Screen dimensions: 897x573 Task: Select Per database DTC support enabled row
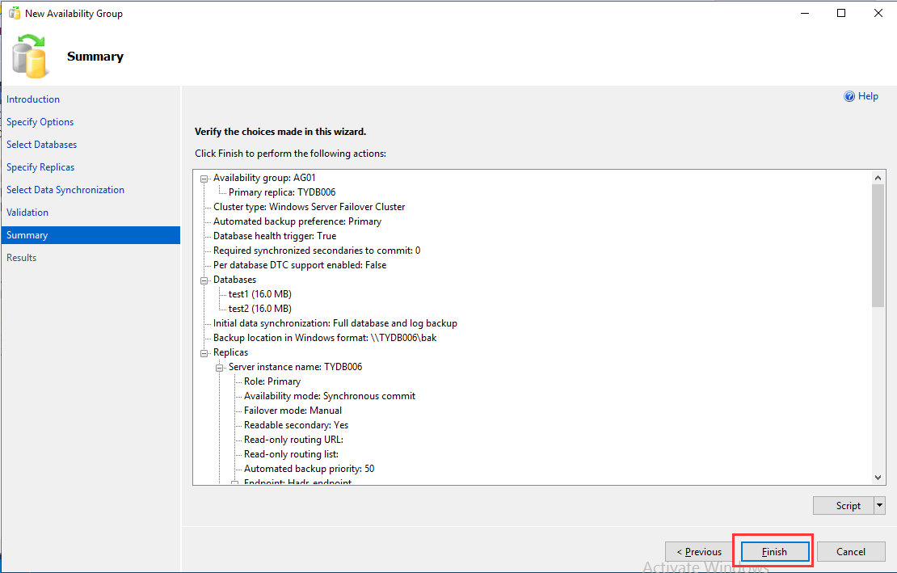[x=300, y=265]
